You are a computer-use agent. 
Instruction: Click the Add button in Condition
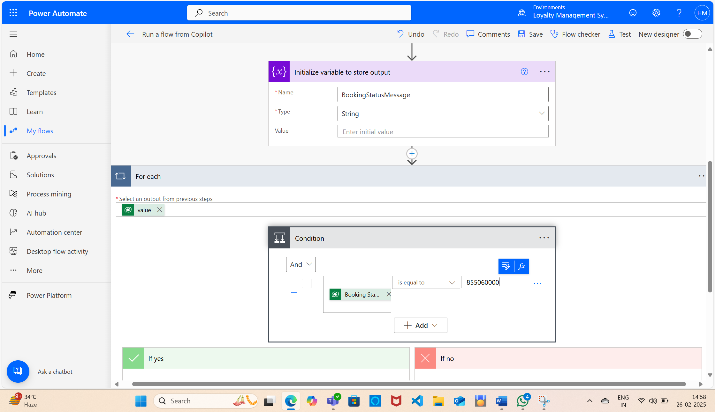click(420, 325)
